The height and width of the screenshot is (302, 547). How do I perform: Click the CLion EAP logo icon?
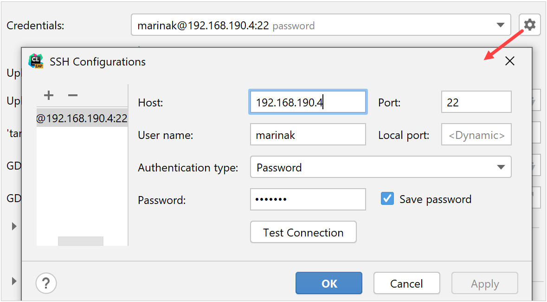point(36,61)
